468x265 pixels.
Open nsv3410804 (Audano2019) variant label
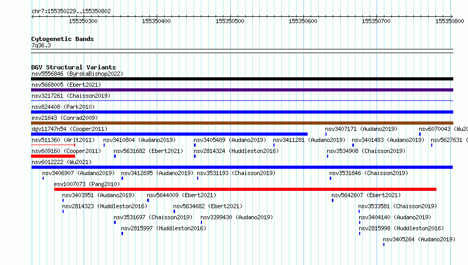[x=139, y=140]
